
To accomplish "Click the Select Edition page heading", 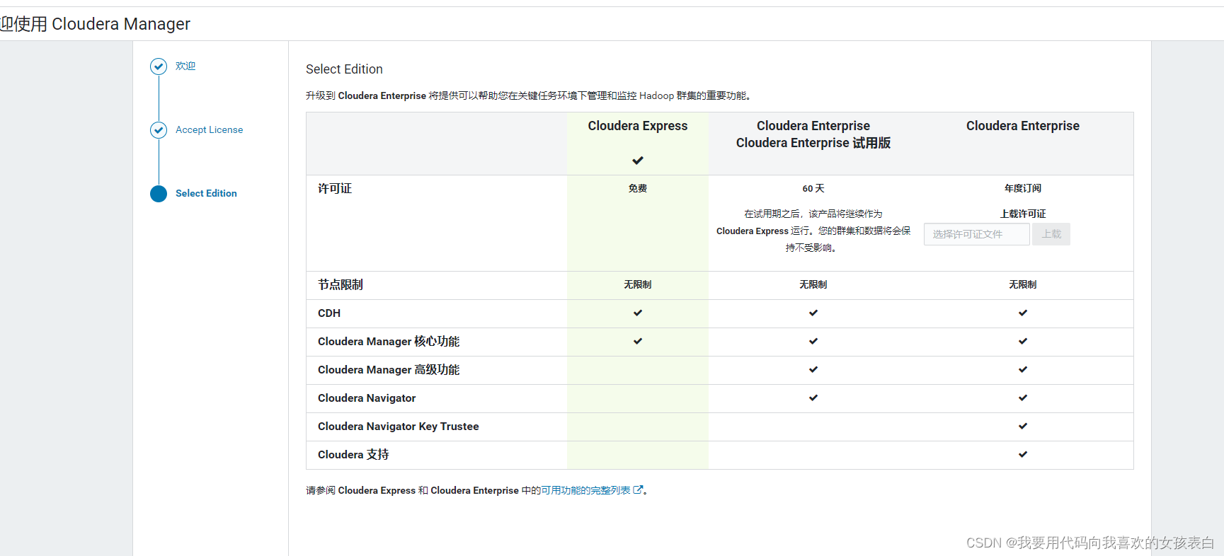I will click(x=344, y=69).
